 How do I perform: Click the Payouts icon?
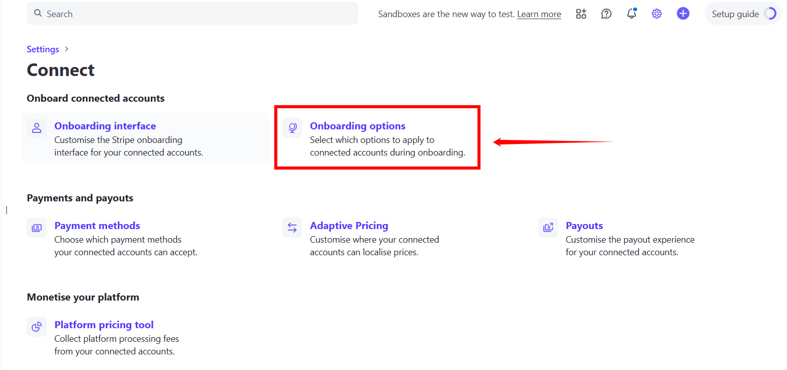click(548, 228)
